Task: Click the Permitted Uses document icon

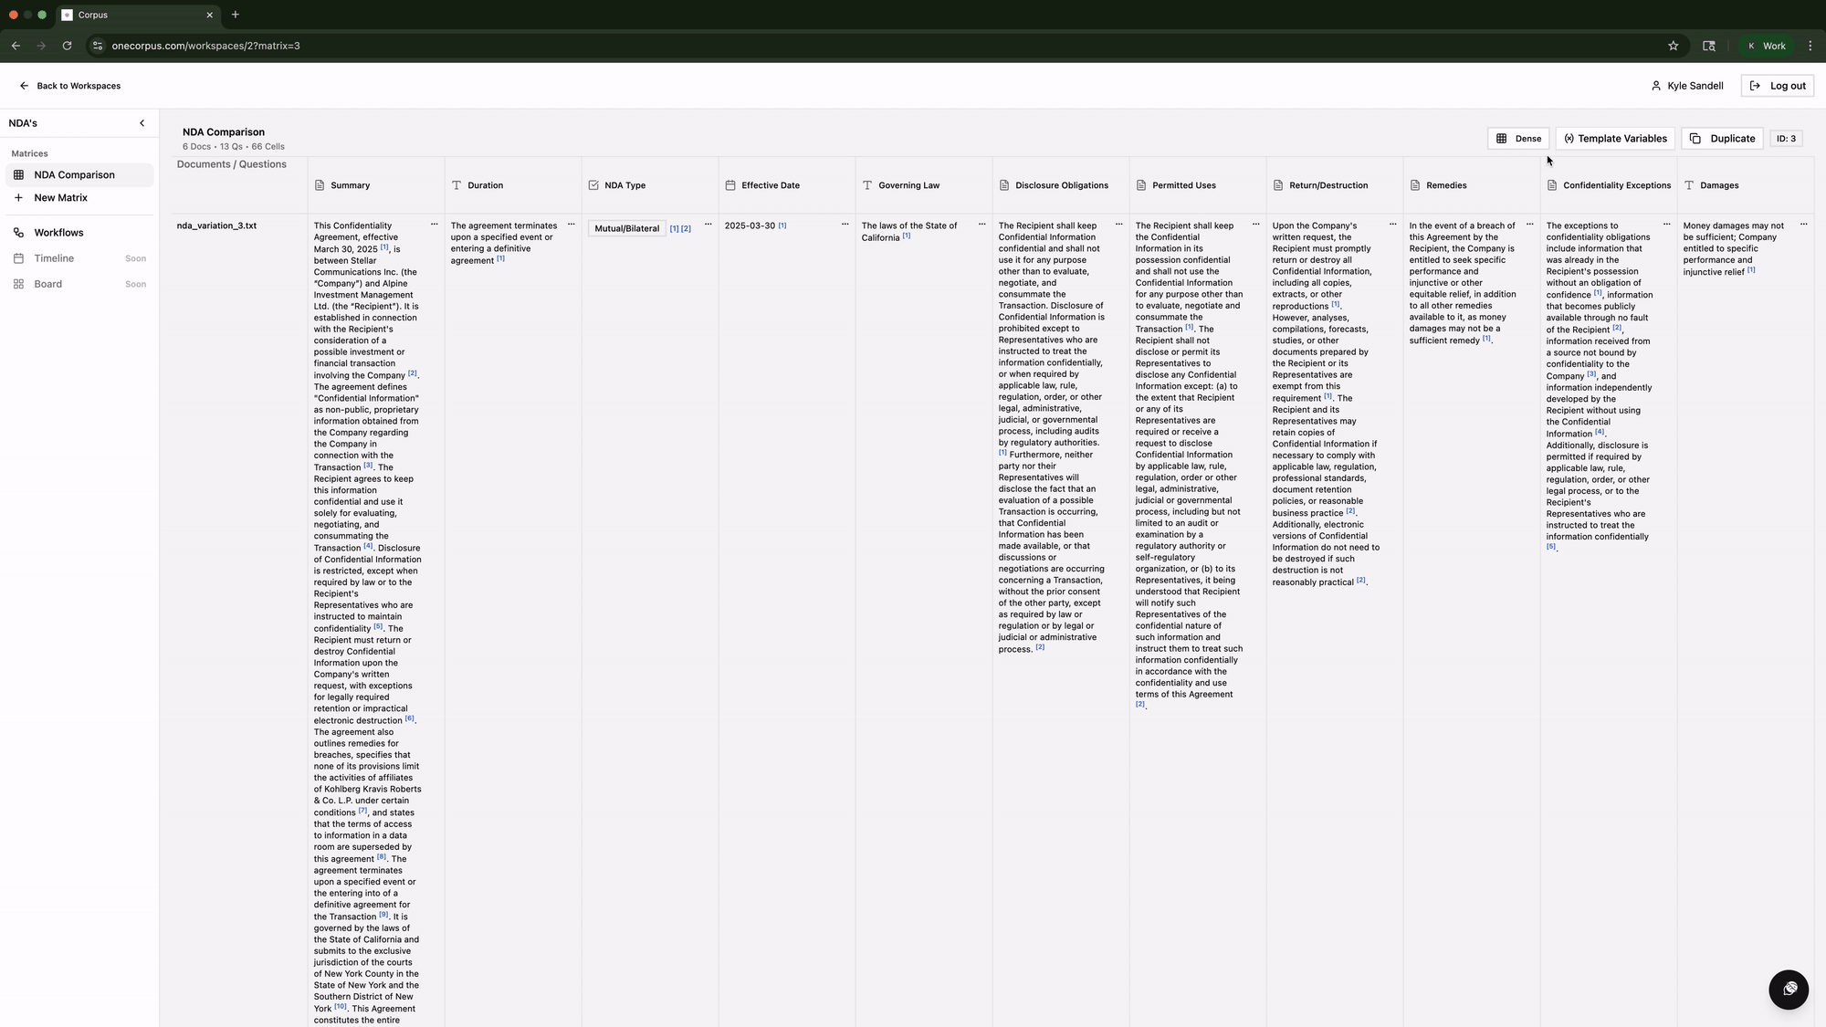Action: click(x=1141, y=185)
